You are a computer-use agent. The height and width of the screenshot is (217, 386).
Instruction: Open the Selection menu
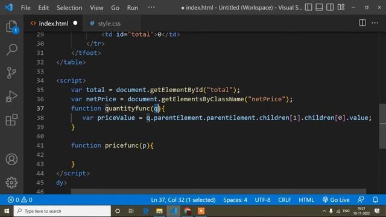point(69,8)
